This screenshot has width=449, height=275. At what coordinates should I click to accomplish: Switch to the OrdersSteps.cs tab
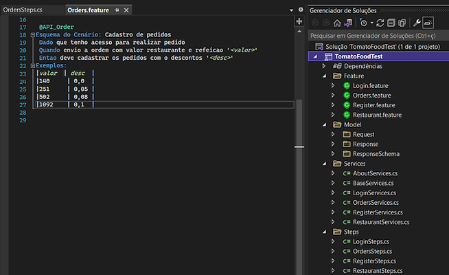[x=23, y=10]
